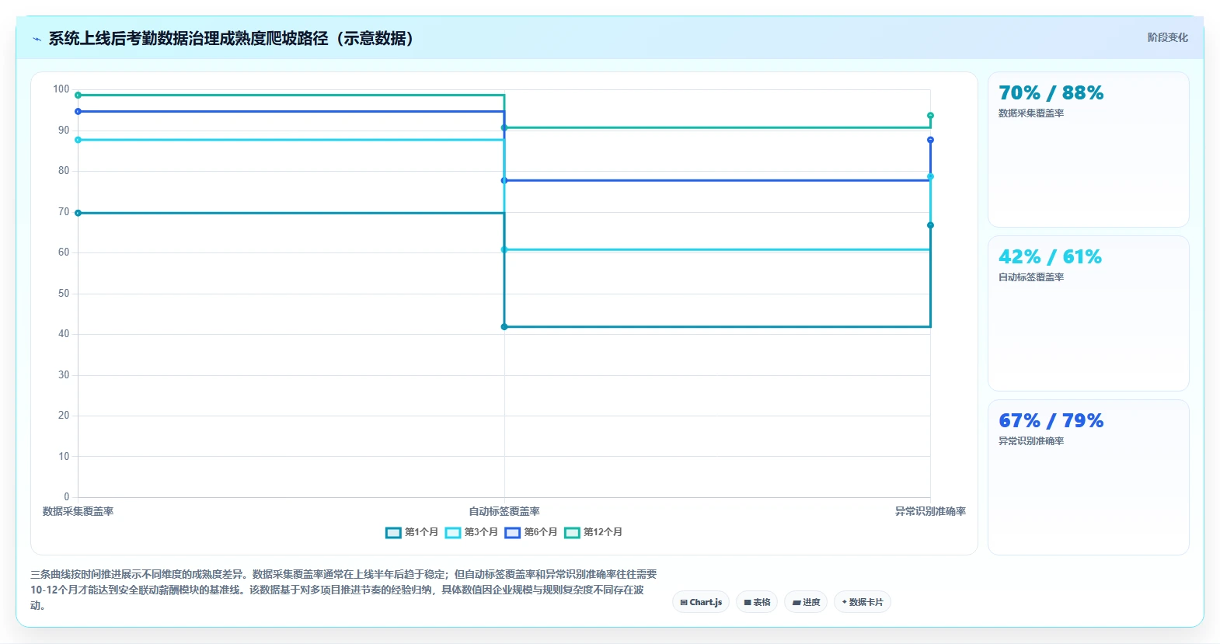Click the 第6个月 point at 88 on 异常识别准确率

930,140
